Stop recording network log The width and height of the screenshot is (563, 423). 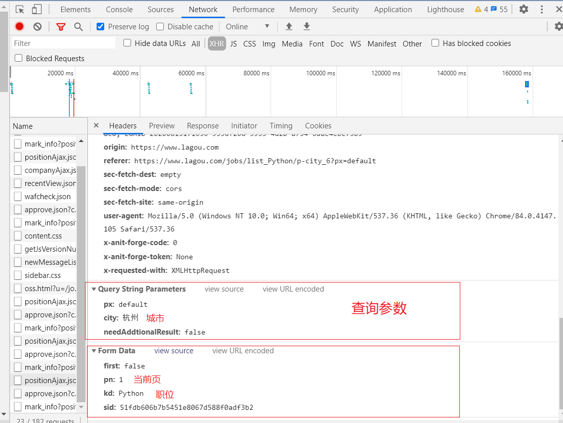20,27
